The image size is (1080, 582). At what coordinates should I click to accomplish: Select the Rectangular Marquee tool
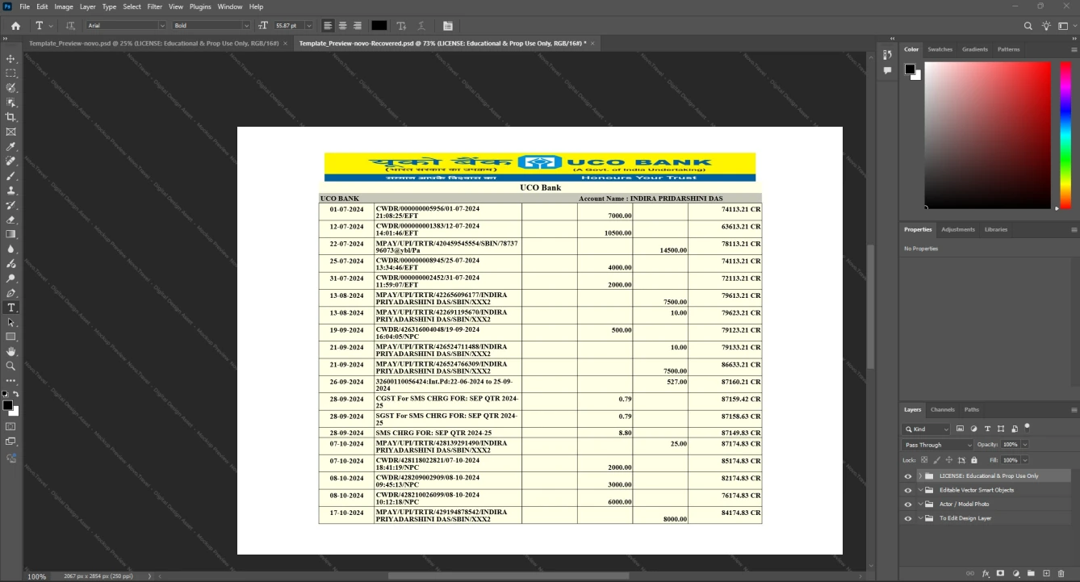10,73
